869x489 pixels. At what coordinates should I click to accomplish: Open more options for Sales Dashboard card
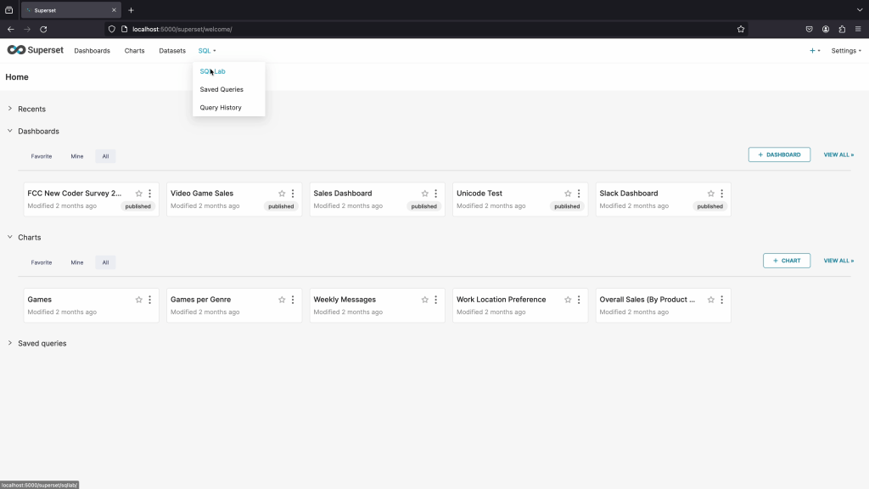point(436,194)
